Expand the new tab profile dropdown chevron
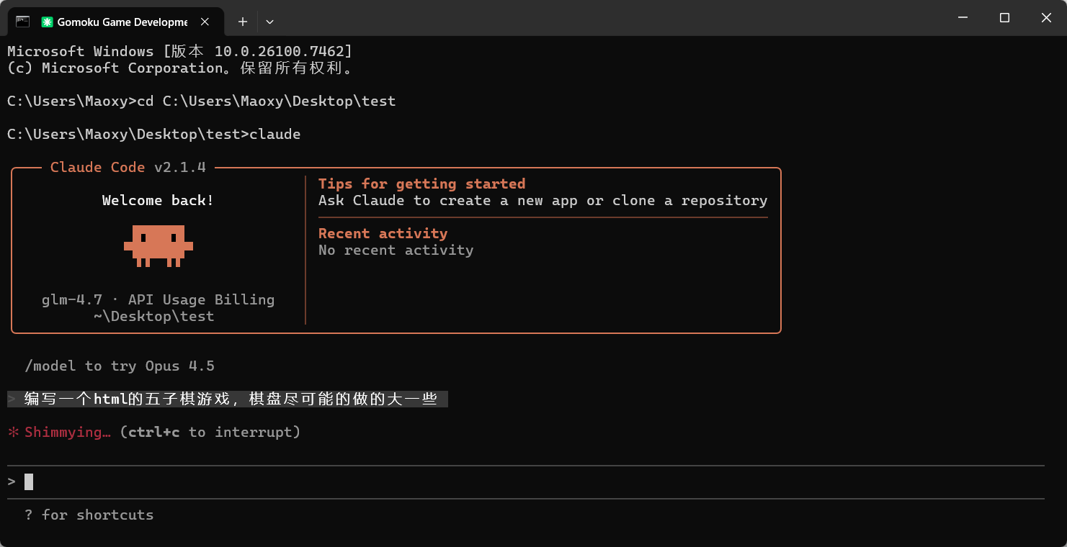This screenshot has height=547, width=1067. click(269, 22)
